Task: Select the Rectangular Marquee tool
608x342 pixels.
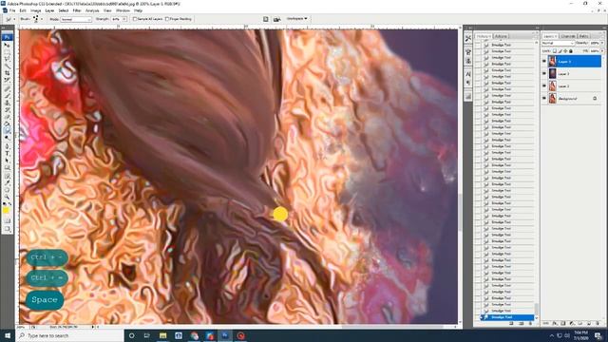Action: (8, 52)
